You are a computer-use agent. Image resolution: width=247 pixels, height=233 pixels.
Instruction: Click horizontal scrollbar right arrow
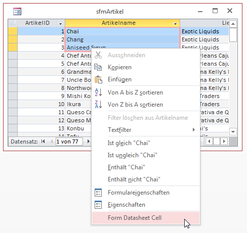[224, 141]
